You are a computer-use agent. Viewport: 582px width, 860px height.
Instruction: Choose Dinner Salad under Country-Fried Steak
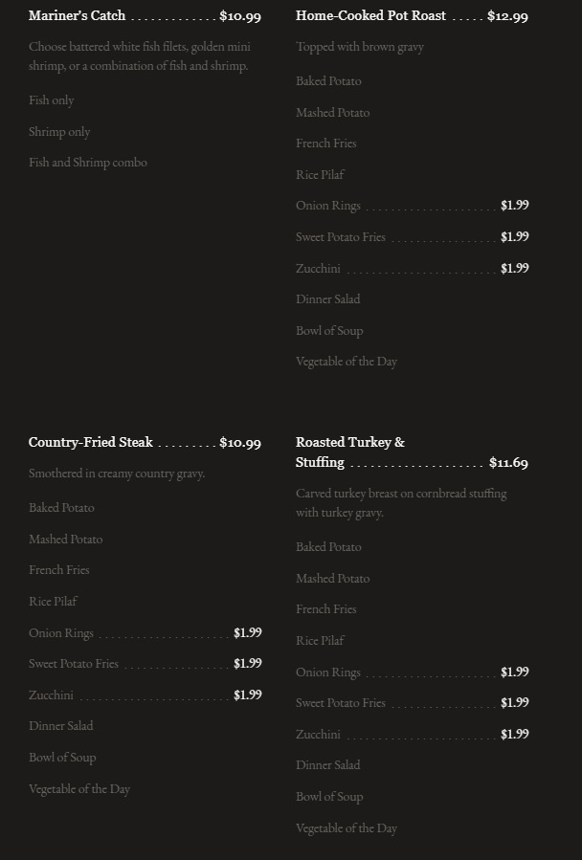(x=61, y=726)
